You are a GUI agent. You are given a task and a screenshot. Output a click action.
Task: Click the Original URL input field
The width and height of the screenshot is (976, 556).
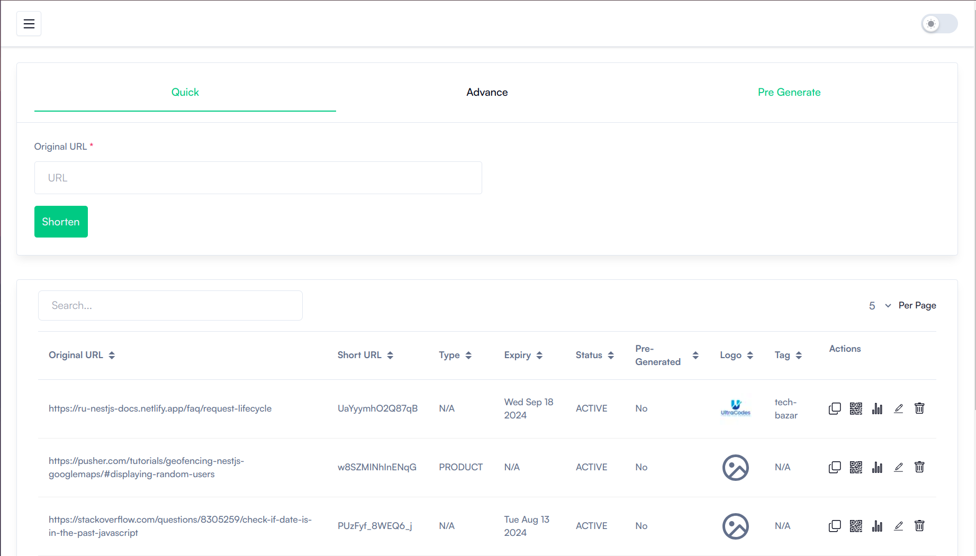[258, 178]
